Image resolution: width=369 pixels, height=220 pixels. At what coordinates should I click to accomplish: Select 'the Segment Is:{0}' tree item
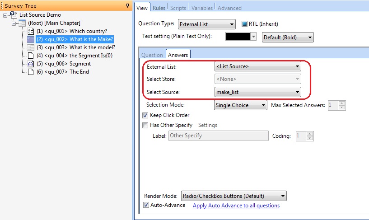click(75, 56)
